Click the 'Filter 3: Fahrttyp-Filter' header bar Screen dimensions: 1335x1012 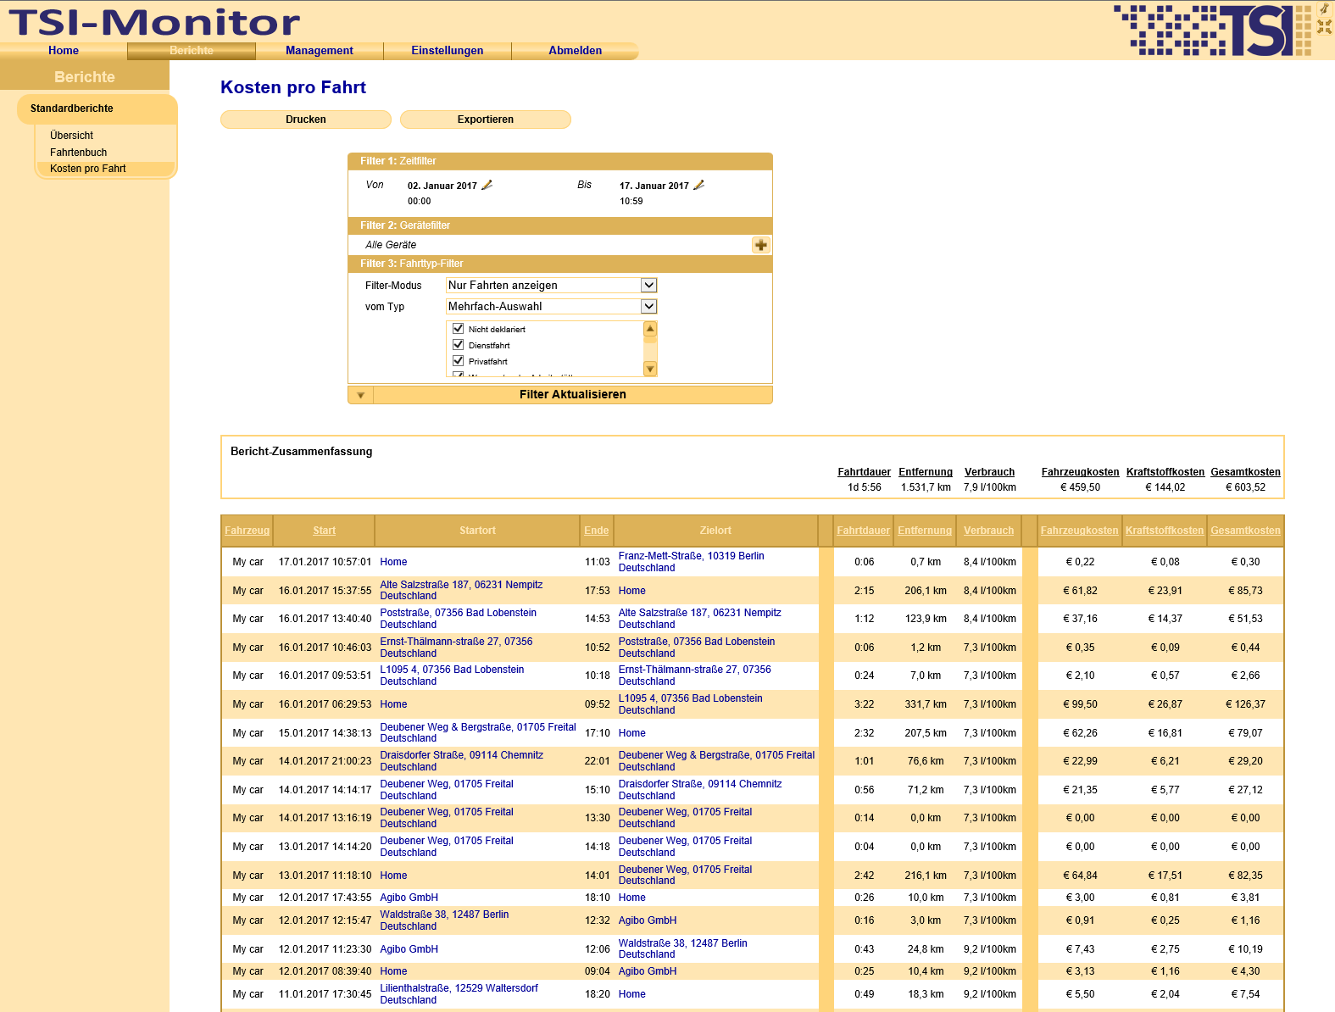tap(560, 264)
